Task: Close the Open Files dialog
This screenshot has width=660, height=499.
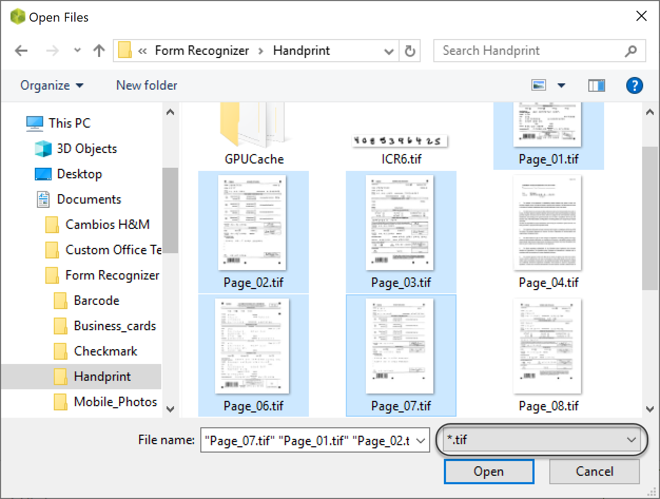Action: tap(641, 16)
